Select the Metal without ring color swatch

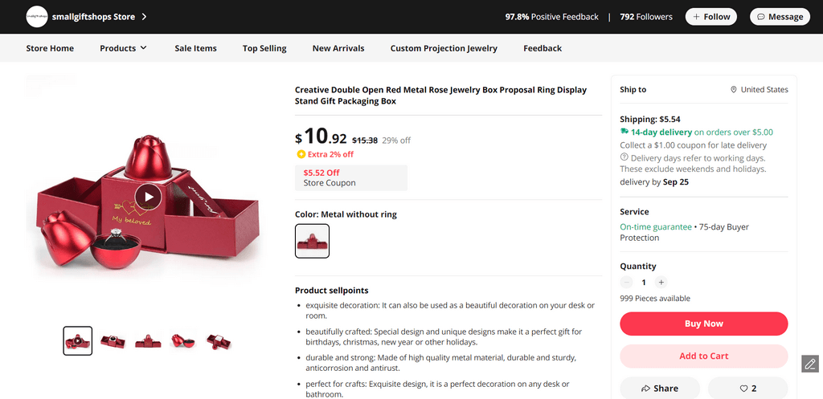pos(312,241)
